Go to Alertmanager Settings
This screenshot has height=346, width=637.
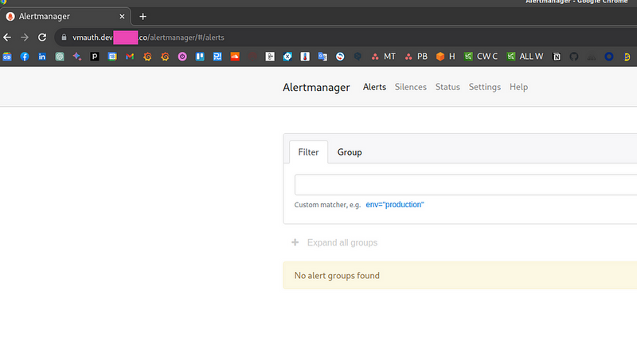tap(484, 87)
